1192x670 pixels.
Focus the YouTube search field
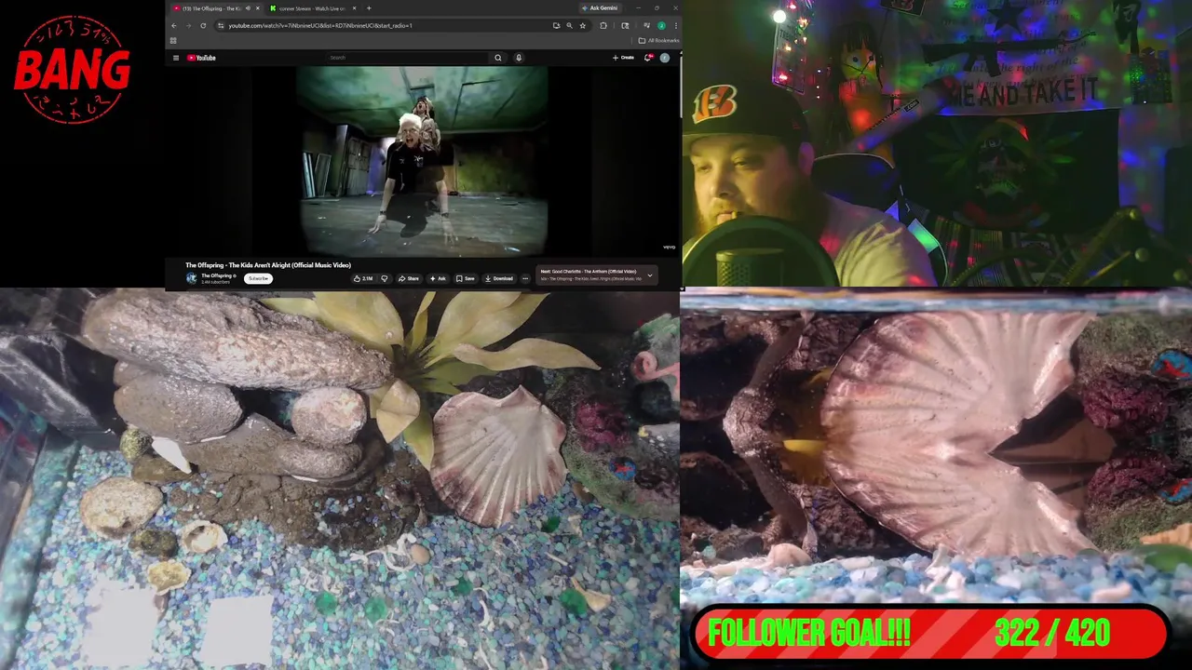coord(407,58)
